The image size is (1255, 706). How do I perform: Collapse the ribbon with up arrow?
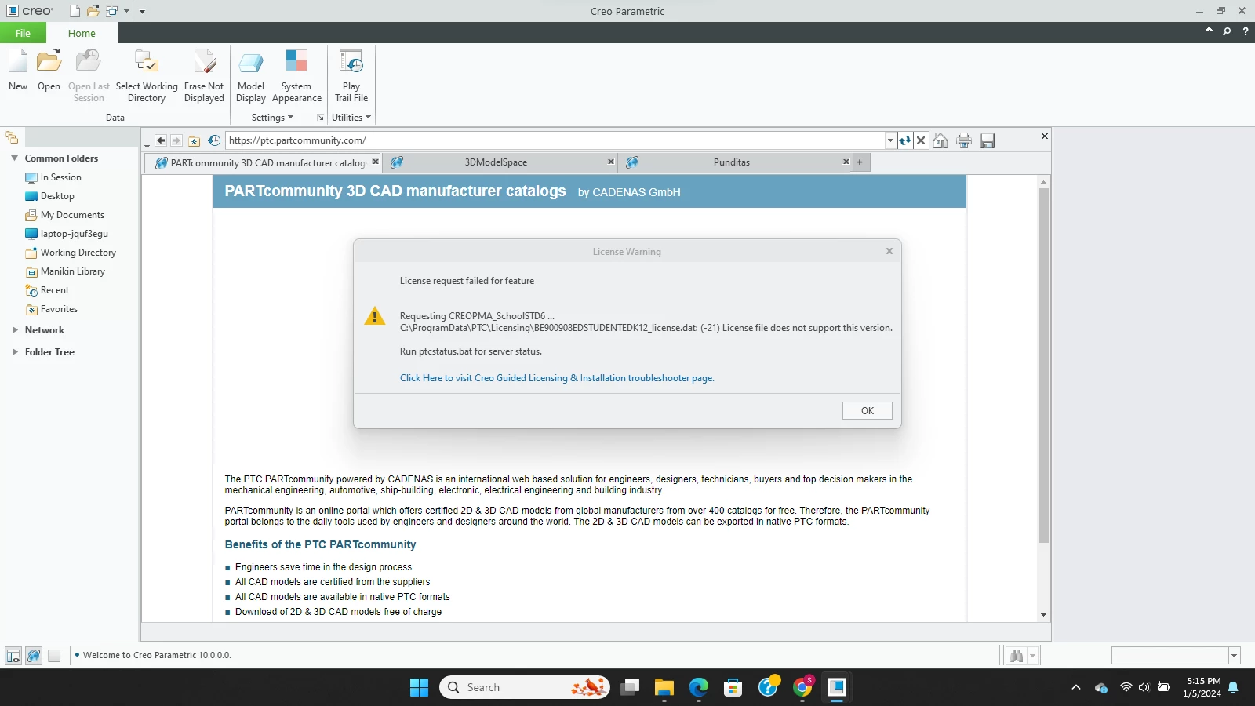click(x=1209, y=31)
